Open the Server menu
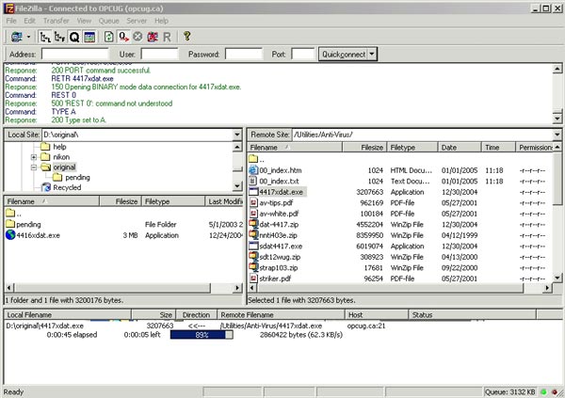Image resolution: width=565 pixels, height=398 pixels. tap(136, 20)
